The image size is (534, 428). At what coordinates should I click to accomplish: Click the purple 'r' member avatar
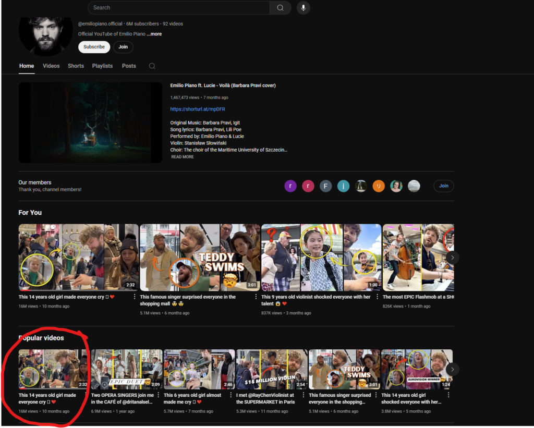pos(290,186)
